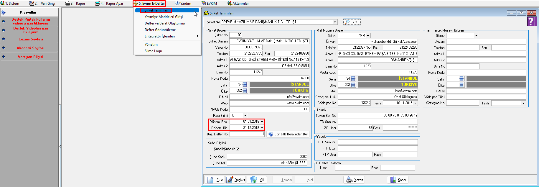Click bullet icon beside Akademi Sayfası

4,48
